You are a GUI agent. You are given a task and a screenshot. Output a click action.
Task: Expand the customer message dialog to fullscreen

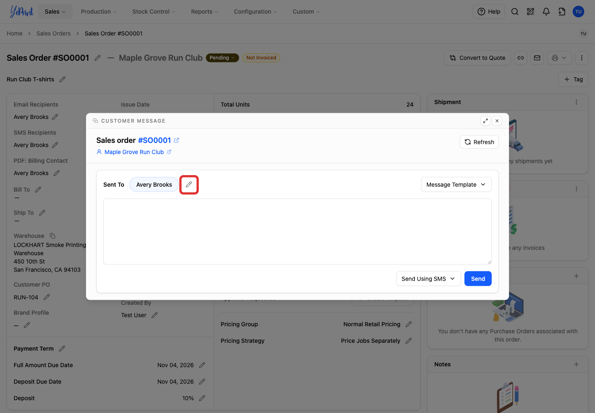[486, 121]
